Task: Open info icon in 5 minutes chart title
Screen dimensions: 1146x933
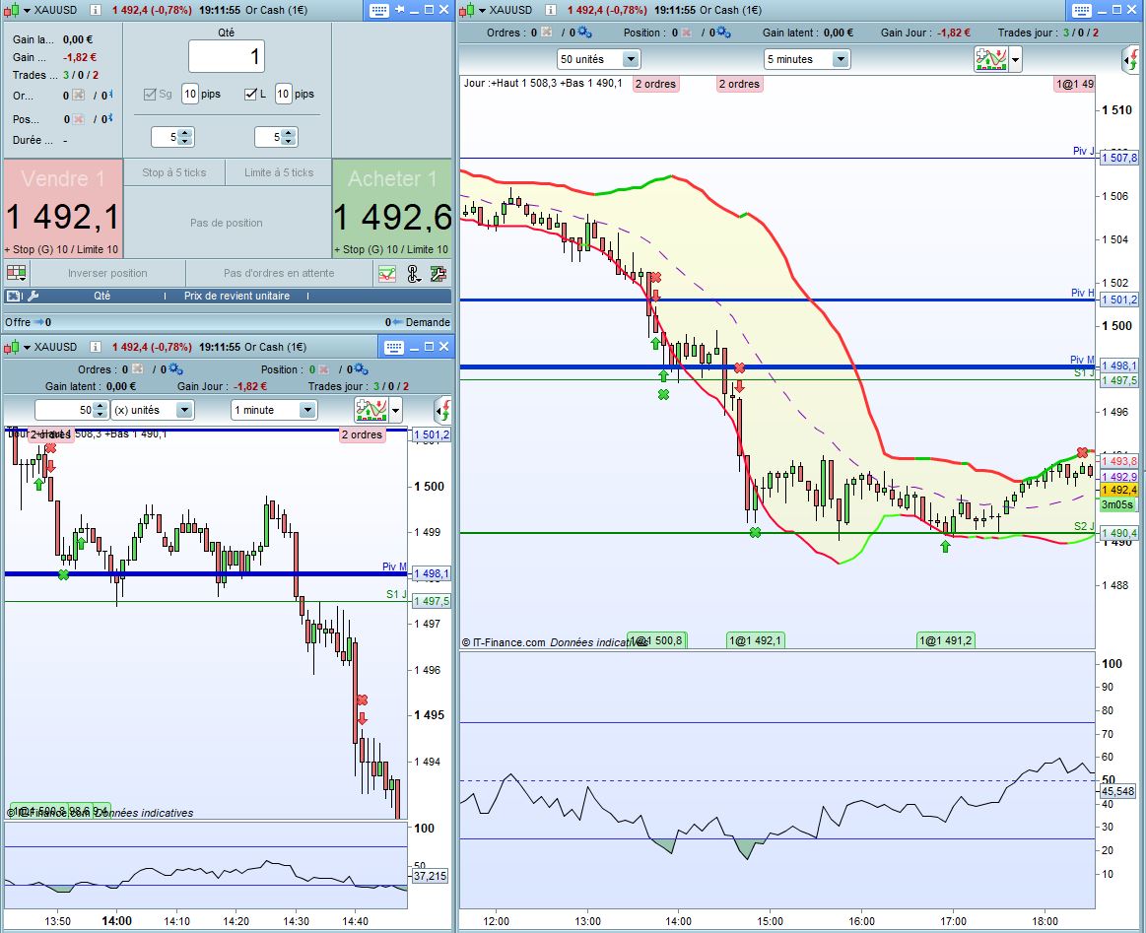Action: [551, 10]
